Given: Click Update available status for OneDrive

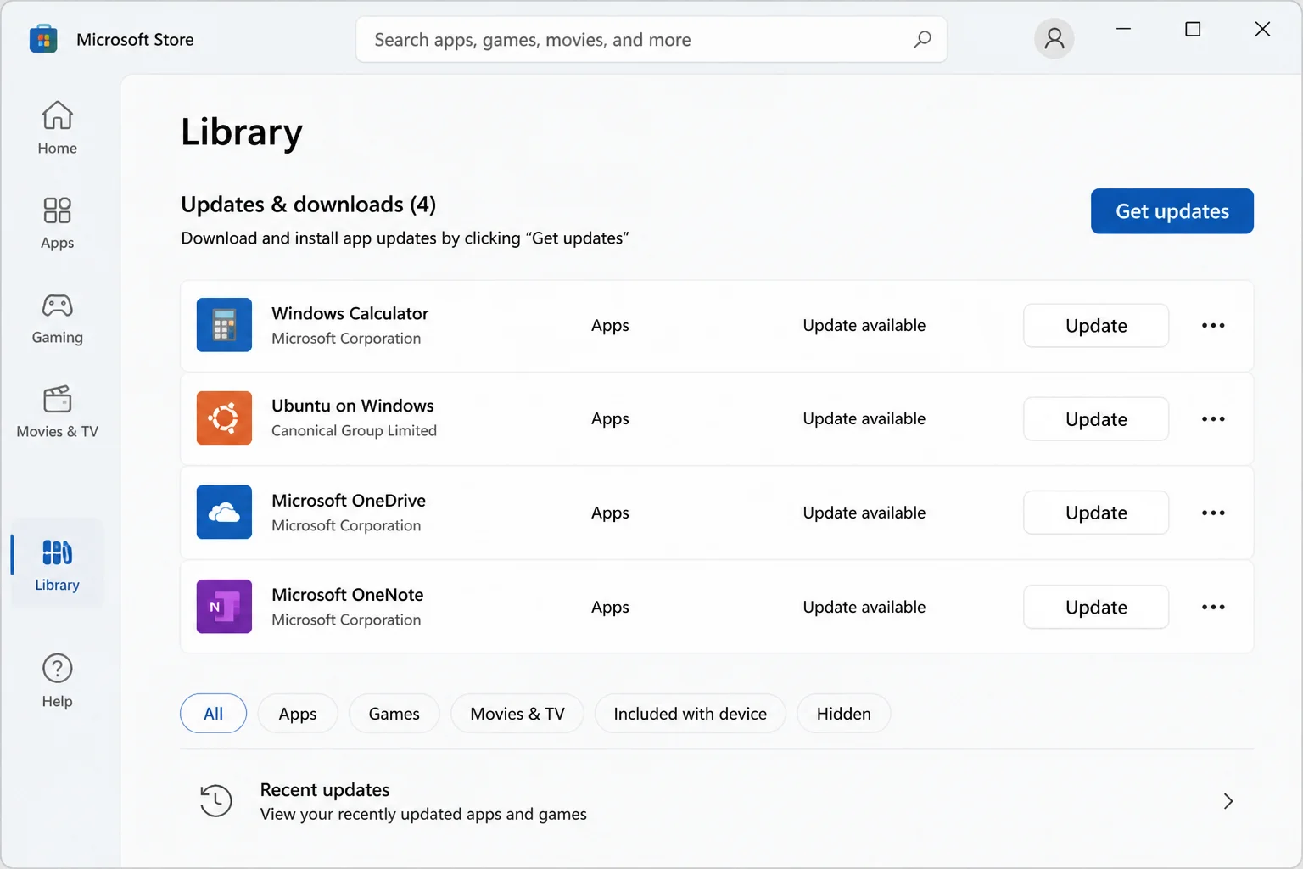Looking at the screenshot, I should tap(864, 513).
